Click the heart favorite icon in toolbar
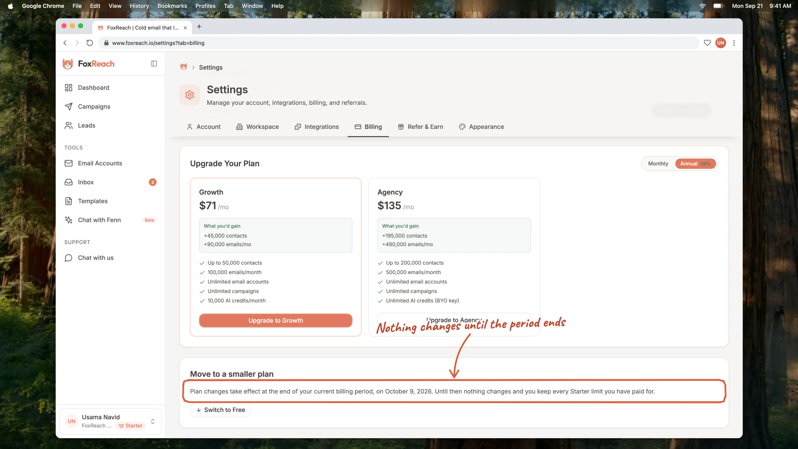The width and height of the screenshot is (798, 449). click(x=707, y=43)
